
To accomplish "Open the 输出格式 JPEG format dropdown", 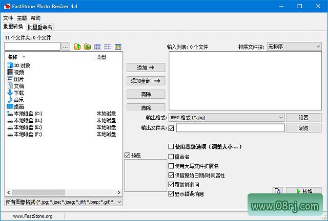I will coord(227,118).
